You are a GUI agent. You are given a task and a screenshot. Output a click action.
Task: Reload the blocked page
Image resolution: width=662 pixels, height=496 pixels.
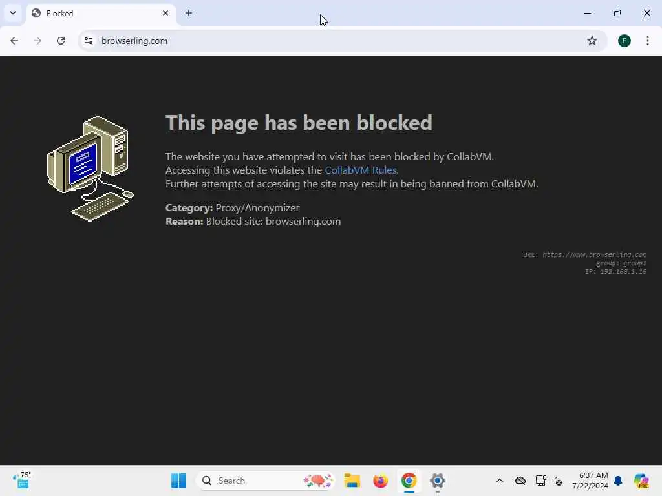pyautogui.click(x=61, y=41)
